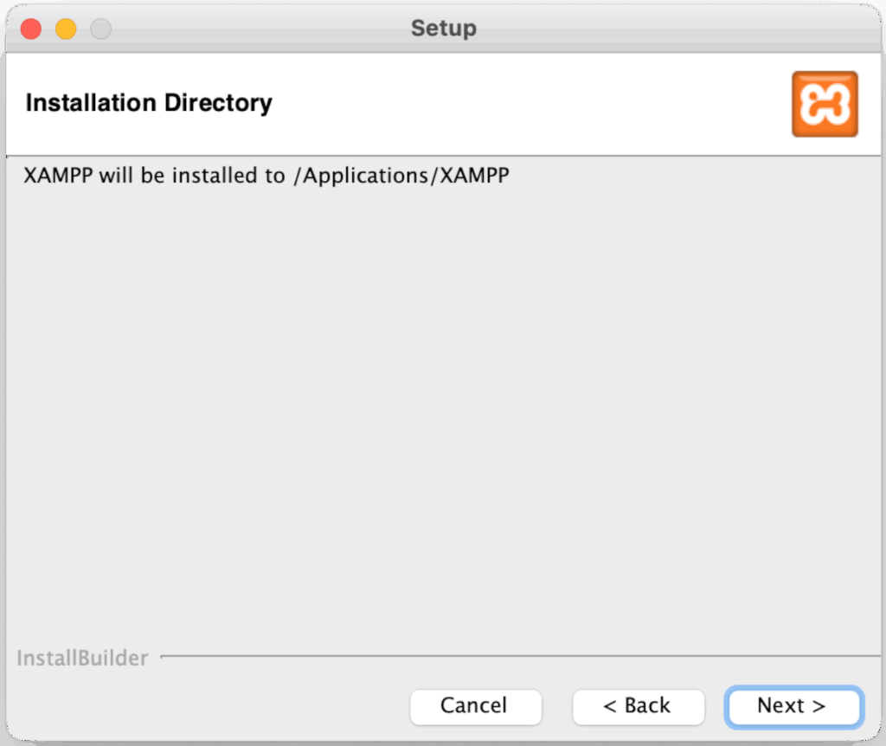The height and width of the screenshot is (746, 886).
Task: Cancel the XAMPP setup
Action: point(475,706)
